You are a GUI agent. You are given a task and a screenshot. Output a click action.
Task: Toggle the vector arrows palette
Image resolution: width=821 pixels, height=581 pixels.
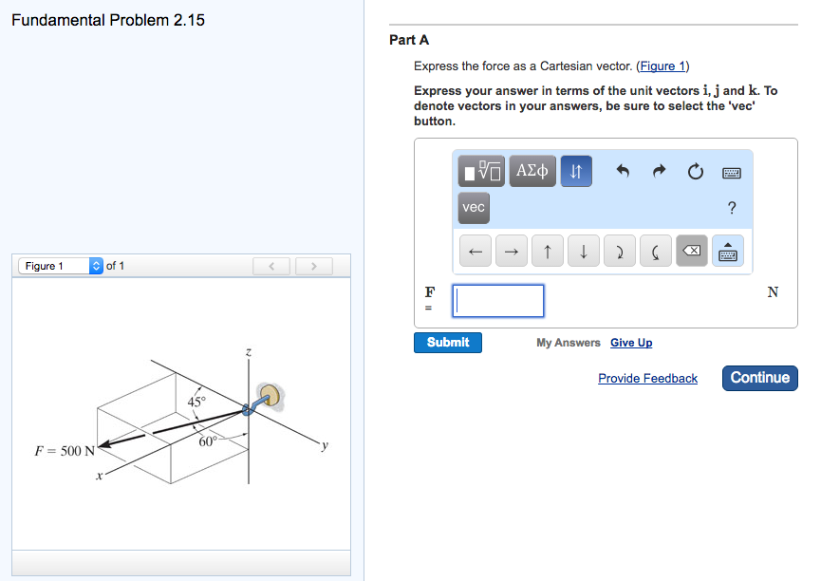pyautogui.click(x=576, y=171)
